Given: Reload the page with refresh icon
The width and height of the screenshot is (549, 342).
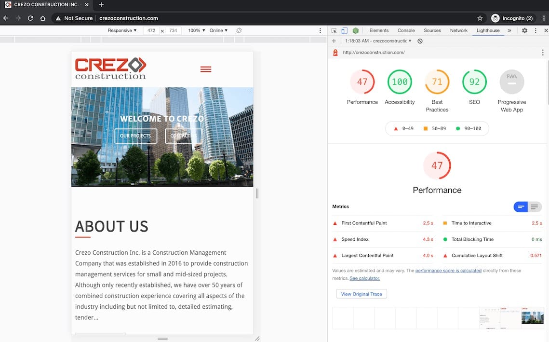Looking at the screenshot, I should point(30,18).
